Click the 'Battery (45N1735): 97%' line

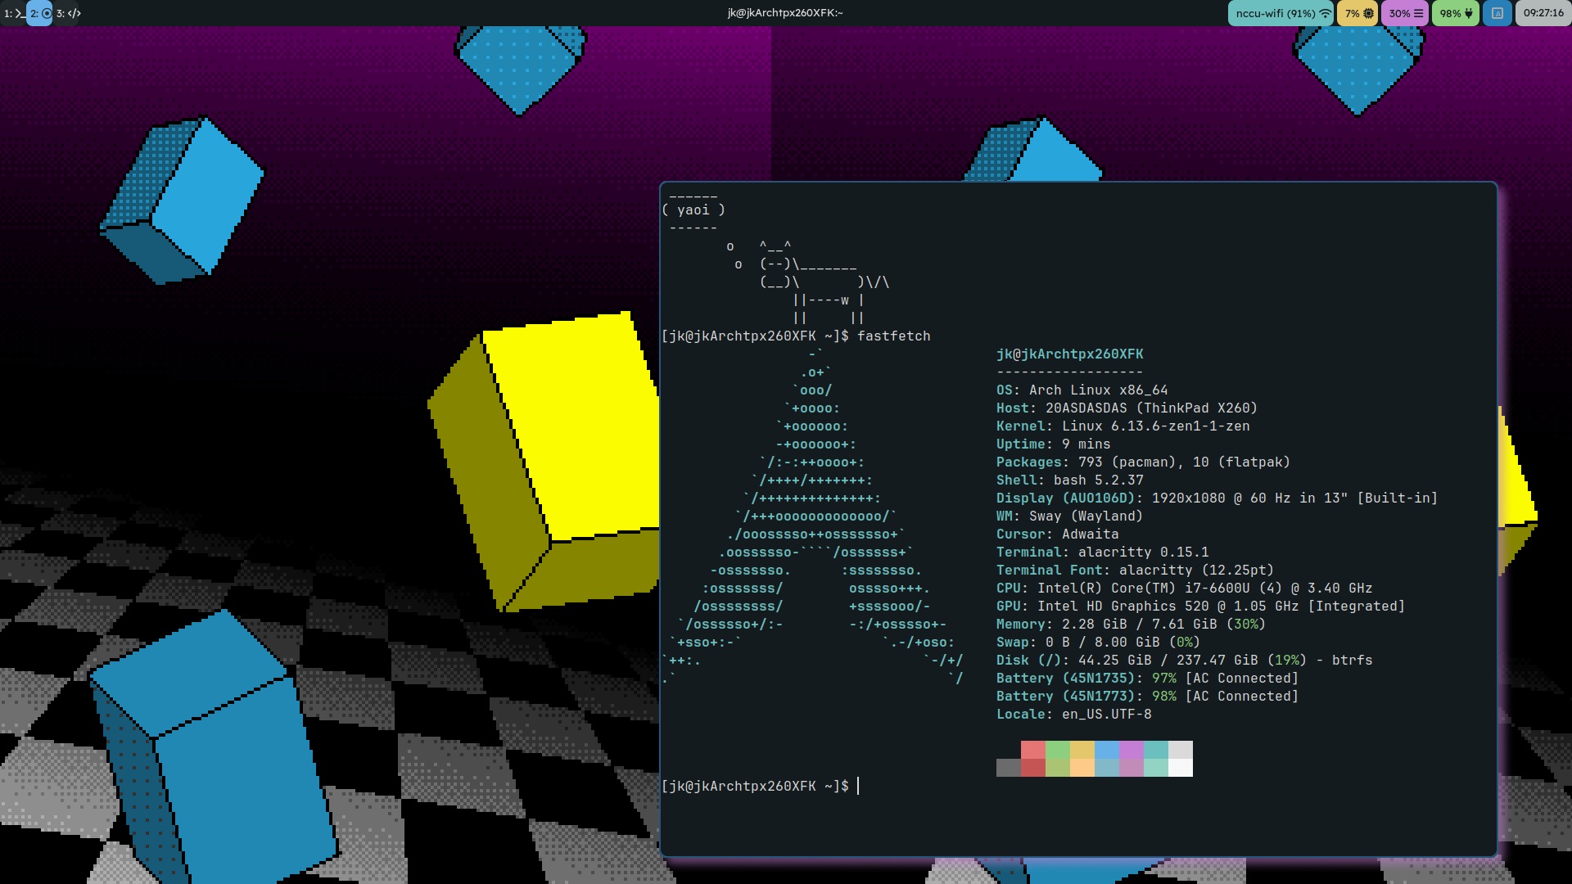(x=1147, y=678)
